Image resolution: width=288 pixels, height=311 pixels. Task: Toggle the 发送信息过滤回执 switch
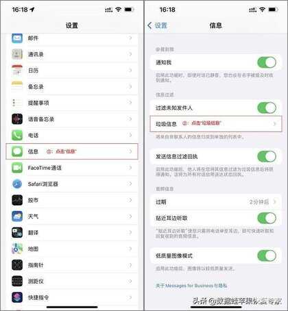[x=267, y=156]
